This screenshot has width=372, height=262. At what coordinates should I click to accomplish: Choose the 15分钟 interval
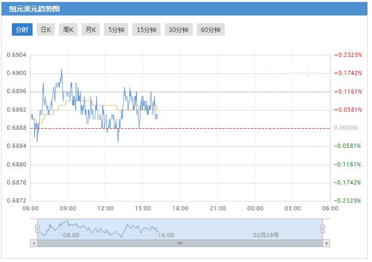click(147, 29)
